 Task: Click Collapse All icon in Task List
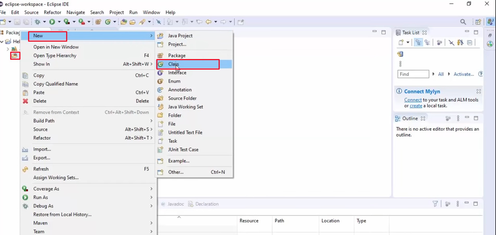(469, 42)
